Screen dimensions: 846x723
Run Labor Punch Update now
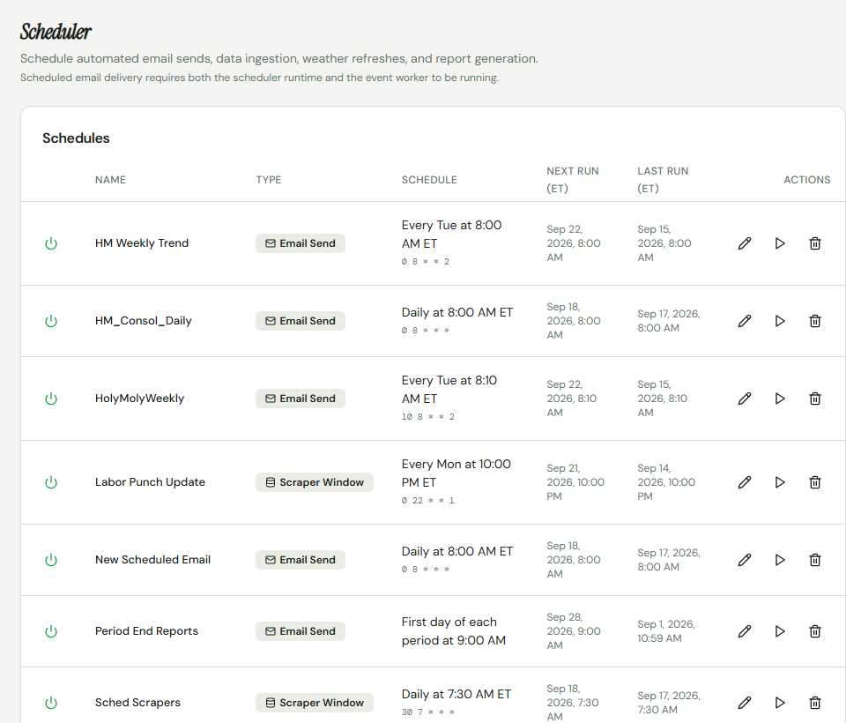coord(780,482)
